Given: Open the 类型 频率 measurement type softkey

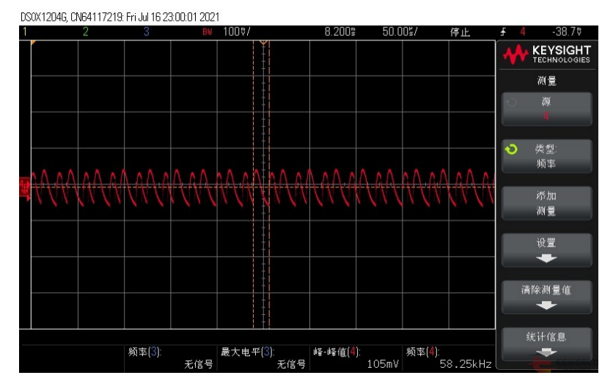Looking at the screenshot, I should pyautogui.click(x=546, y=156).
